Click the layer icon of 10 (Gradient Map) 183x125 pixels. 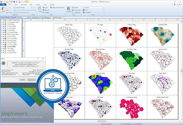tap(5, 32)
